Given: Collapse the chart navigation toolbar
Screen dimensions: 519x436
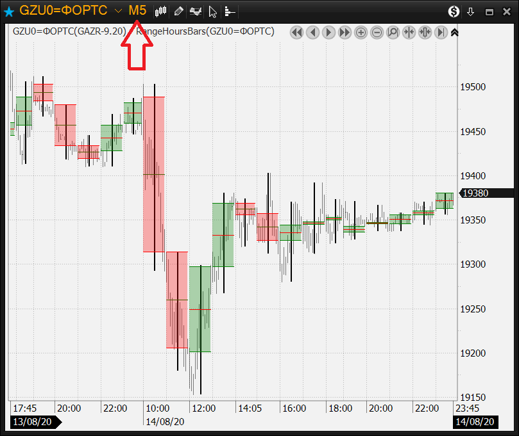Looking at the screenshot, I should (455, 32).
